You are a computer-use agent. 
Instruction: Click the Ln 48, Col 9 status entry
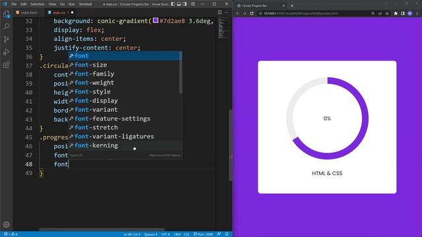coord(132,234)
